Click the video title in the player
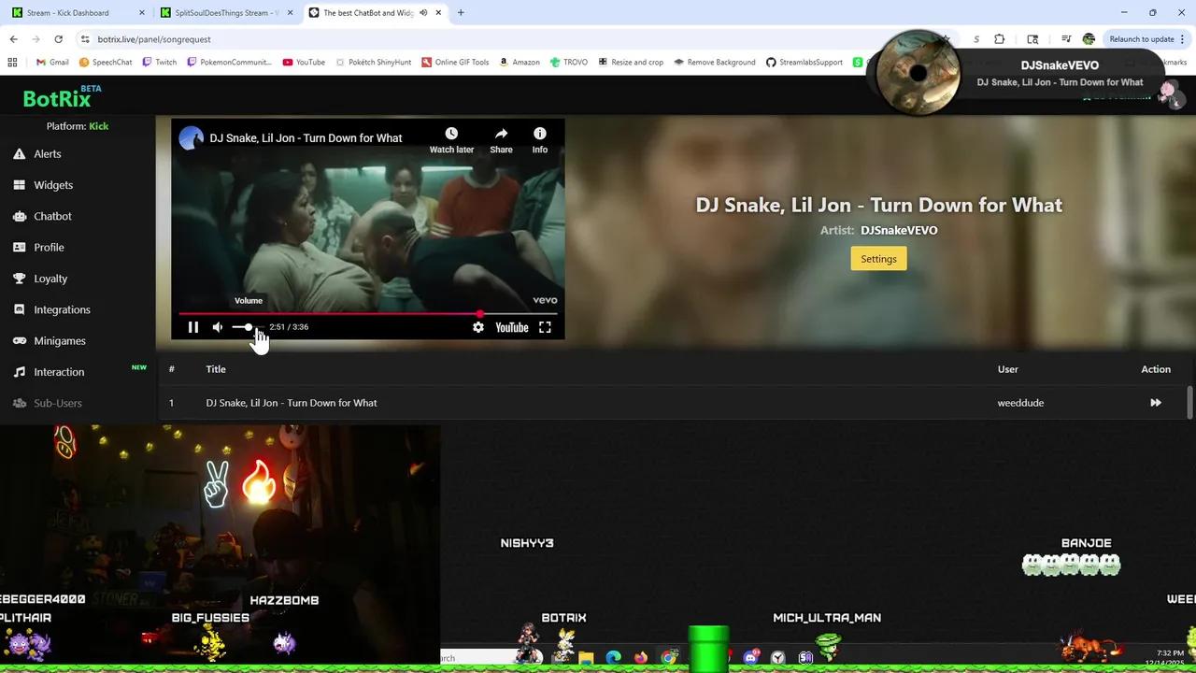Viewport: 1196px width, 673px height. click(306, 138)
